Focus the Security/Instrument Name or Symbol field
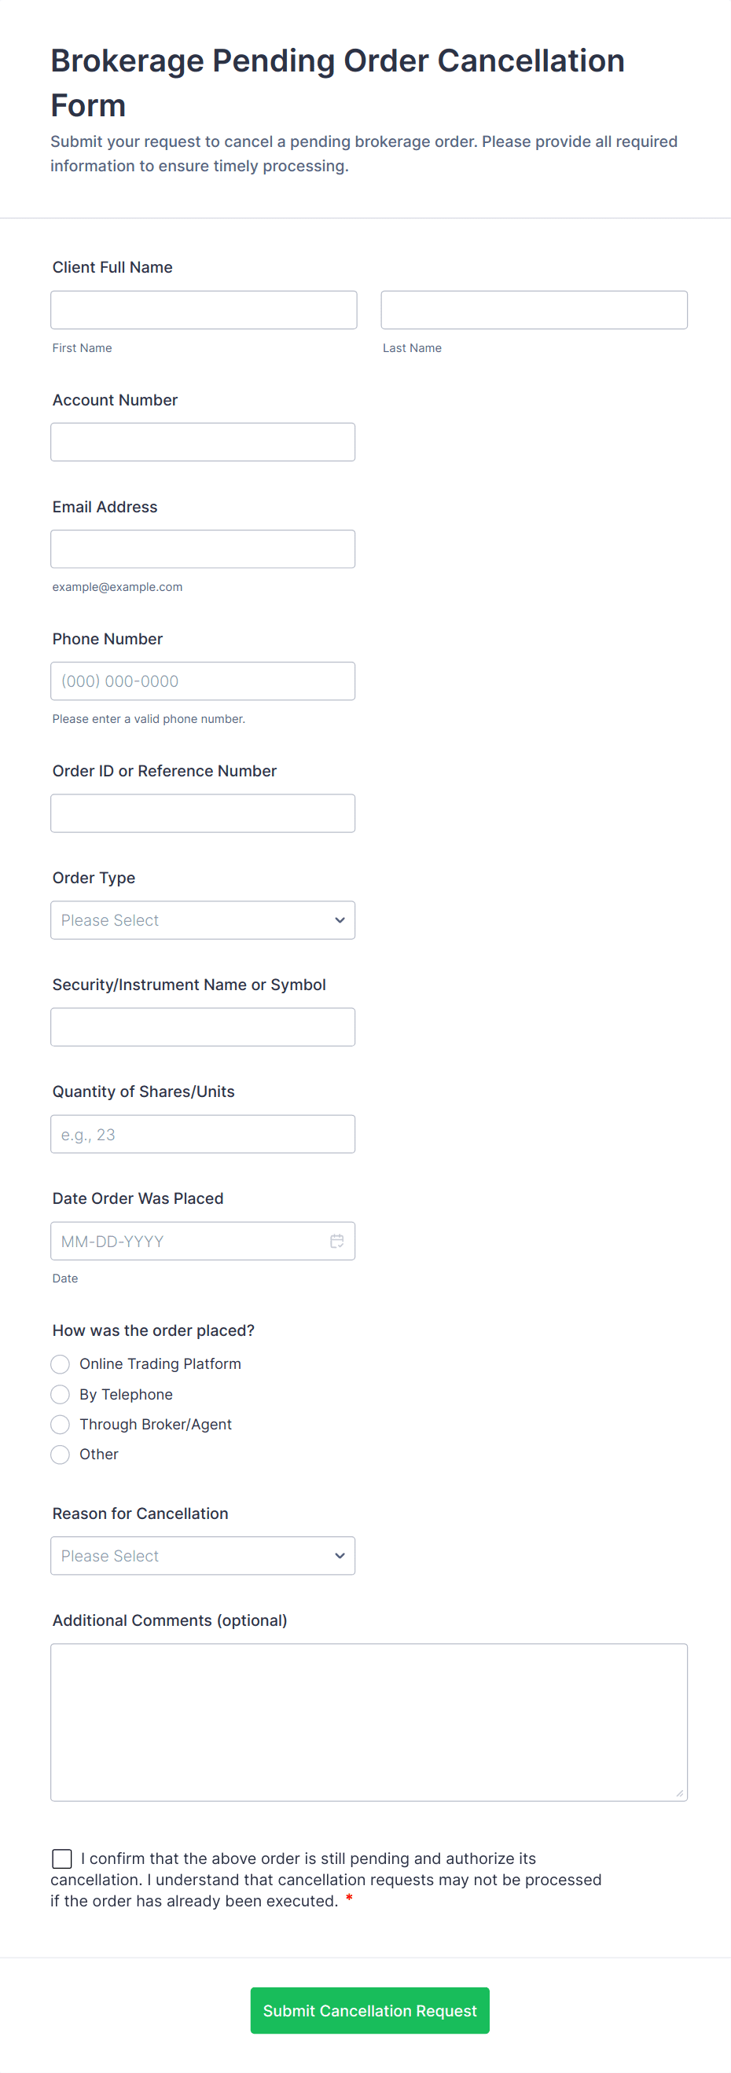 (203, 1027)
